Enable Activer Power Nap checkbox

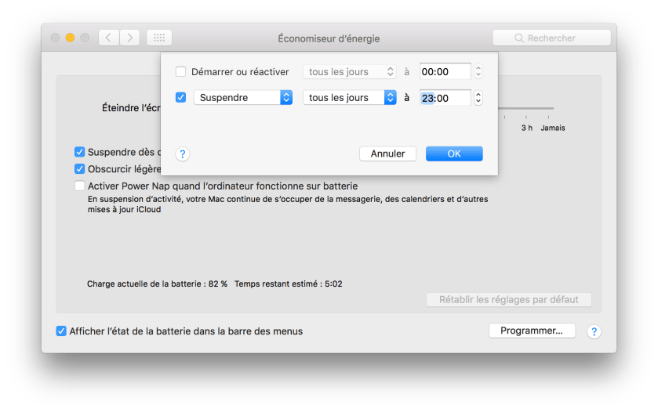(80, 186)
